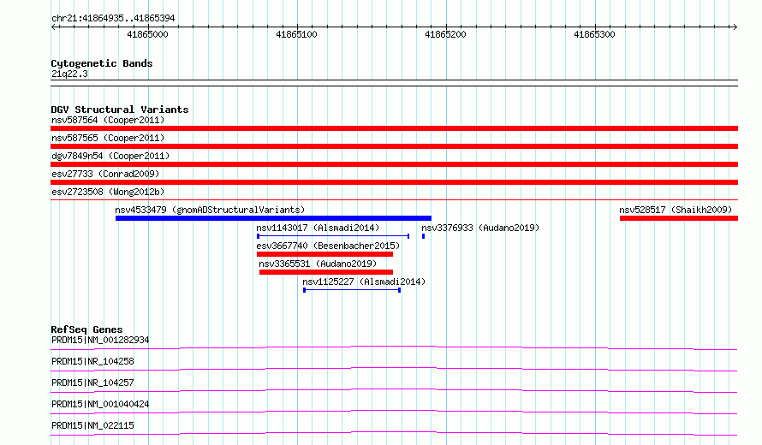Open the nsv528517 (Shaikh2009) label
This screenshot has height=445, width=762.
676,210
